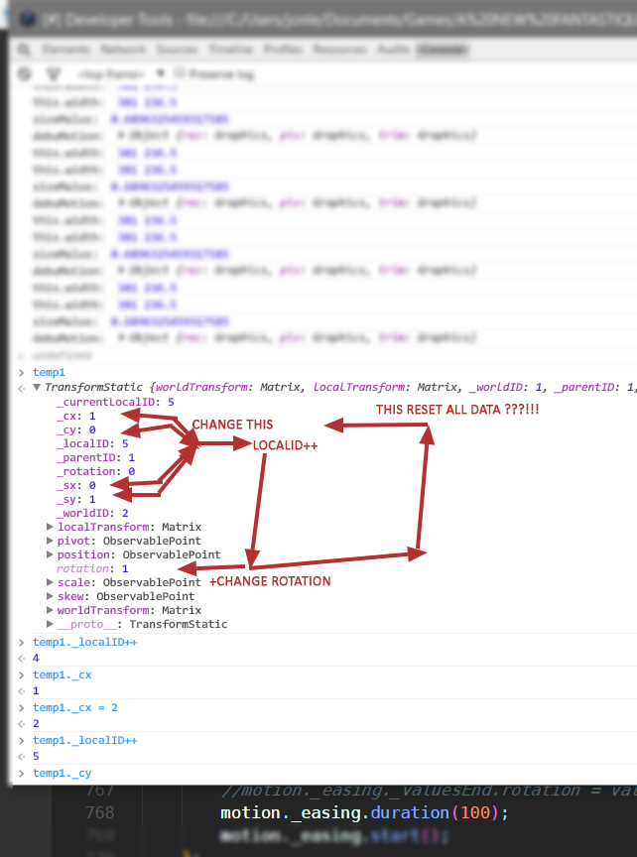Click the result value 4
Screen dimensions: 637x857
(36, 658)
